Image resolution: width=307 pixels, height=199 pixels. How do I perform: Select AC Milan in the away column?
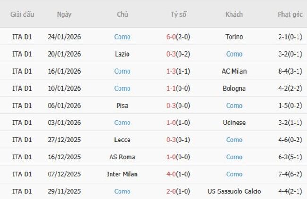234,71
